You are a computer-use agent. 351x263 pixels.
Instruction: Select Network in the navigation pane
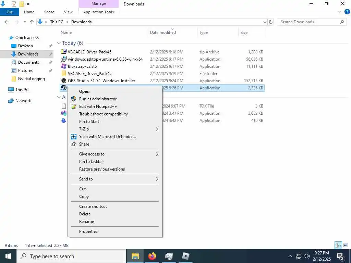(23, 101)
